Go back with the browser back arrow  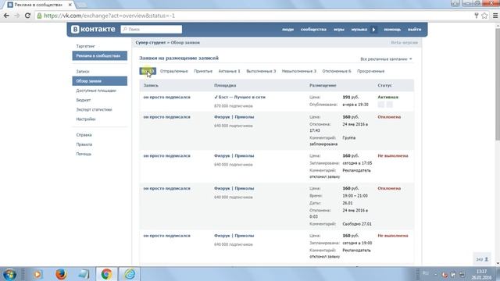(6, 16)
